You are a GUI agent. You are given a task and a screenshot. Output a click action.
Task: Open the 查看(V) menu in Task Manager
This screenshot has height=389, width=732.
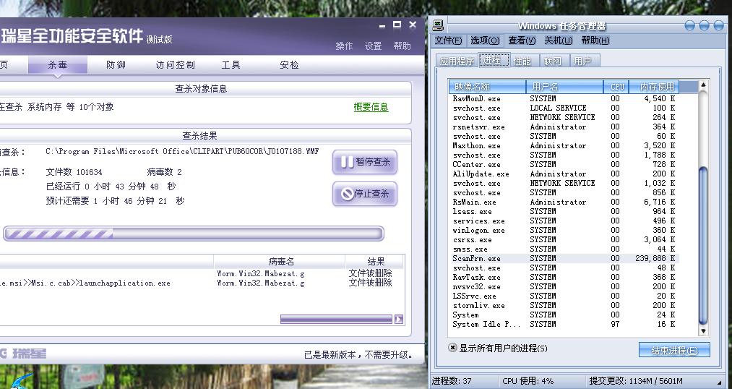522,40
